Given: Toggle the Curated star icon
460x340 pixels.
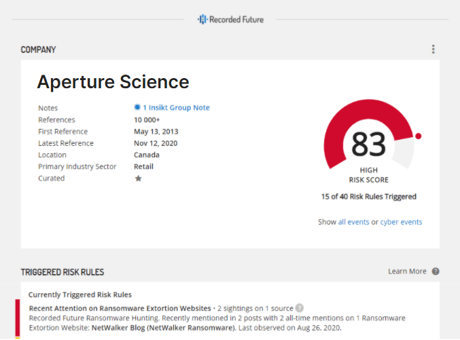Looking at the screenshot, I should pyautogui.click(x=138, y=178).
